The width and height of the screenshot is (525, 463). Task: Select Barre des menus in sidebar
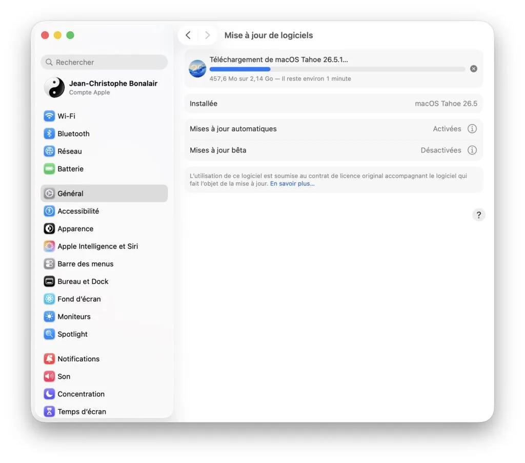104,264
